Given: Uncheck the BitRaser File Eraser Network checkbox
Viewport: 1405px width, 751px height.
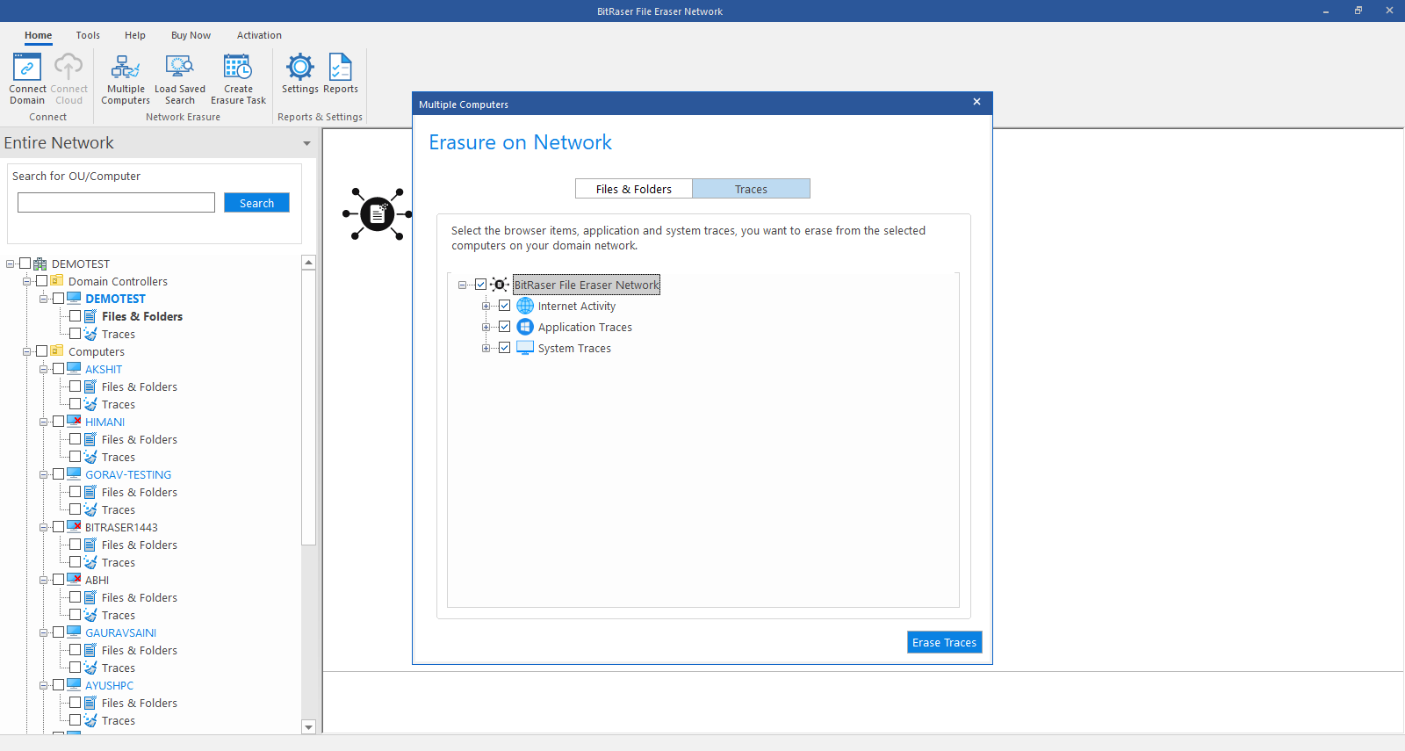Looking at the screenshot, I should click(480, 285).
